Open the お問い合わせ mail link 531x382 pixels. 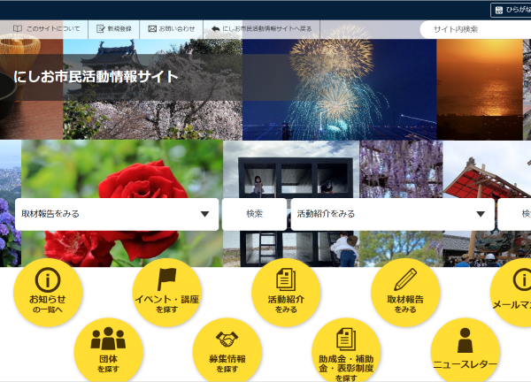[x=172, y=29]
